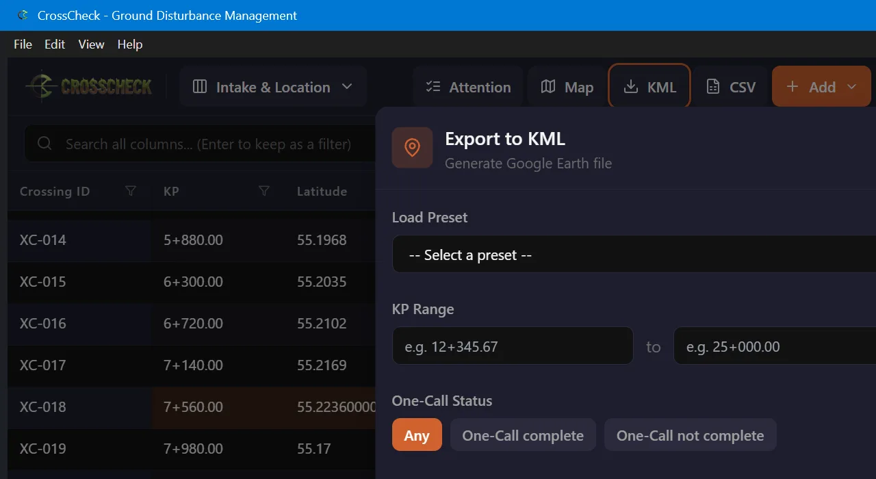
Task: Click the KP cell 6+720.00
Action: click(193, 324)
